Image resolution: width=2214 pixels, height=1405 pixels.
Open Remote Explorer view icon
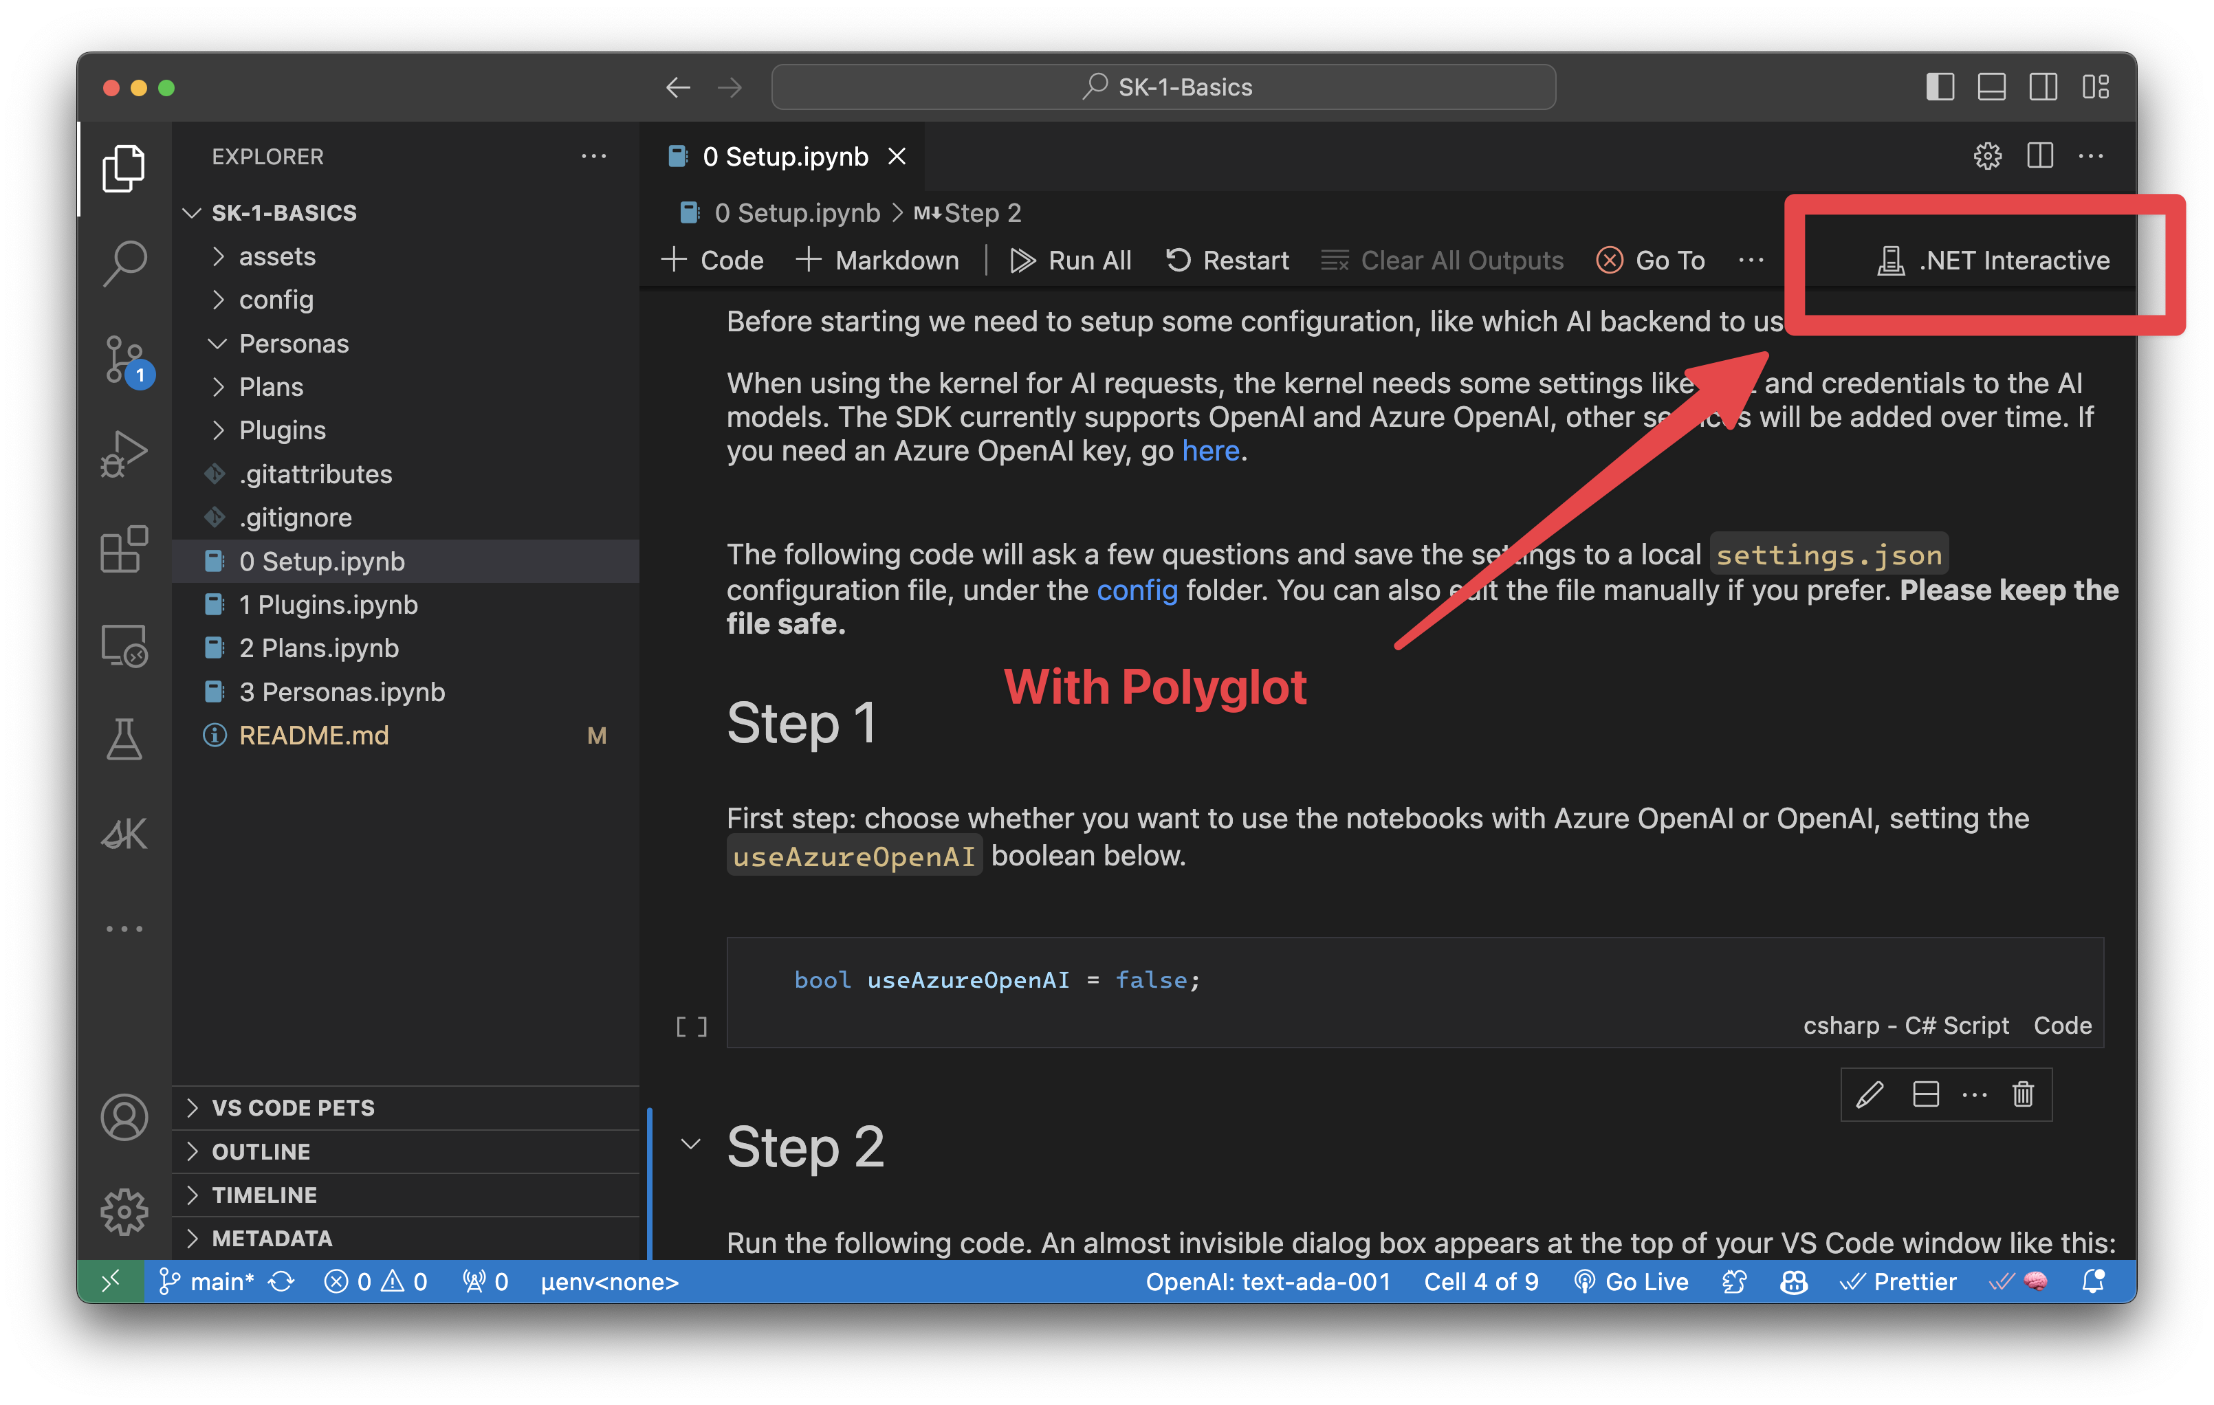[124, 645]
